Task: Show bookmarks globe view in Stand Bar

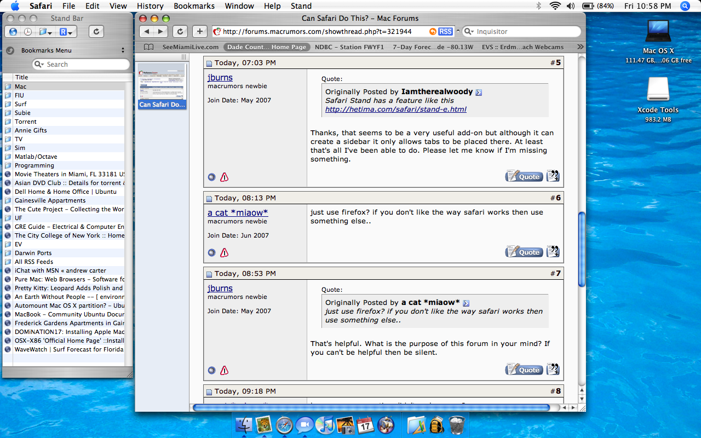Action: [x=13, y=32]
